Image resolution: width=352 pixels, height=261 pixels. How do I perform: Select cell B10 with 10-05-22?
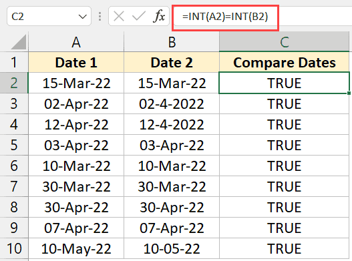pyautogui.click(x=172, y=248)
